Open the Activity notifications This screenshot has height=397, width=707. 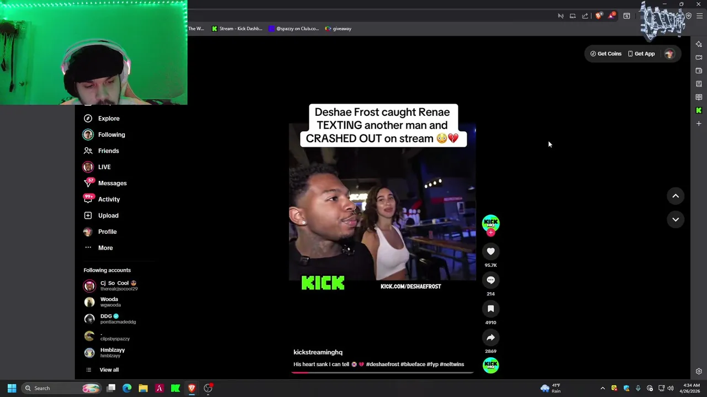pyautogui.click(x=102, y=199)
